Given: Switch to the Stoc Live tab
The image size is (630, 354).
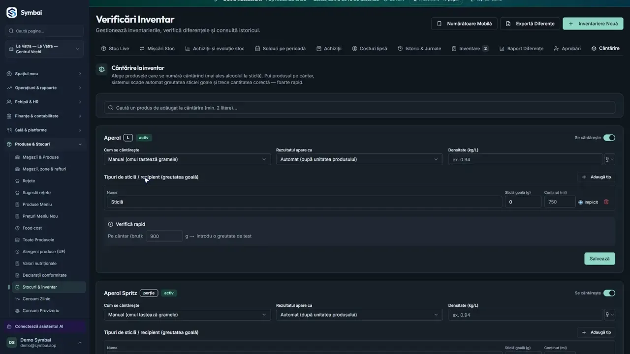Looking at the screenshot, I should [x=115, y=49].
